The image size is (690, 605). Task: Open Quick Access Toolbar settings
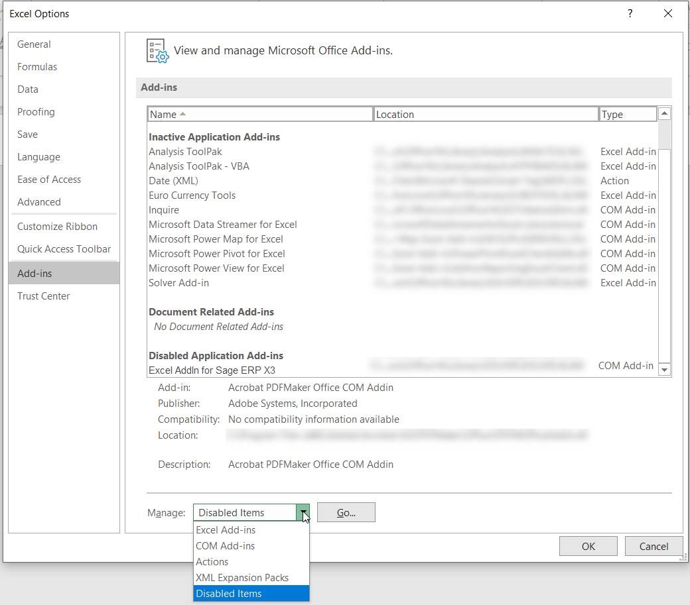click(x=64, y=250)
